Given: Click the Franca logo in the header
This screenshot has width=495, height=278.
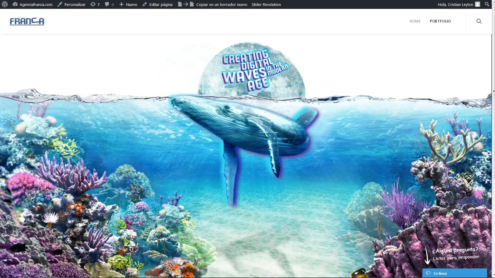Looking at the screenshot, I should coord(27,21).
